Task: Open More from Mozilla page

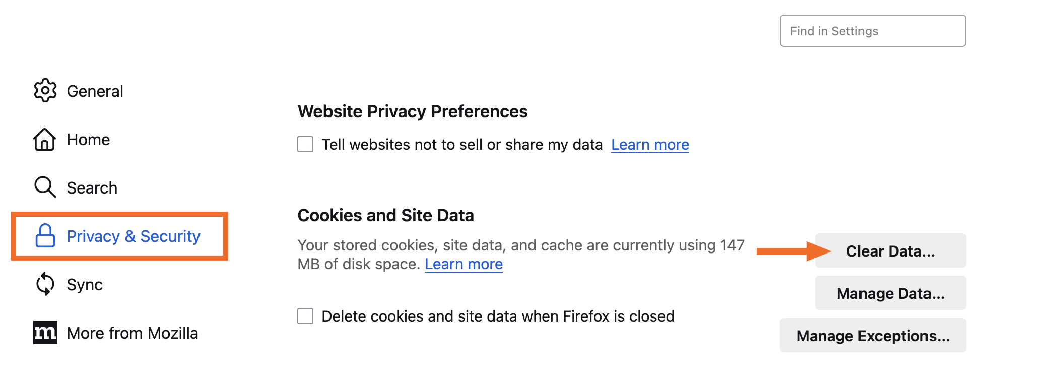Action: pyautogui.click(x=132, y=333)
